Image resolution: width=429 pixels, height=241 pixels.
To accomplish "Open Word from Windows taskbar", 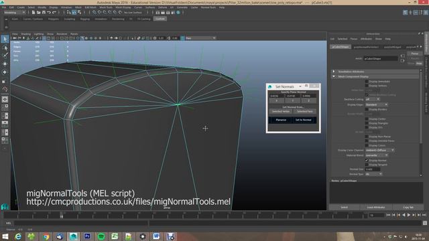I will [x=156, y=236].
